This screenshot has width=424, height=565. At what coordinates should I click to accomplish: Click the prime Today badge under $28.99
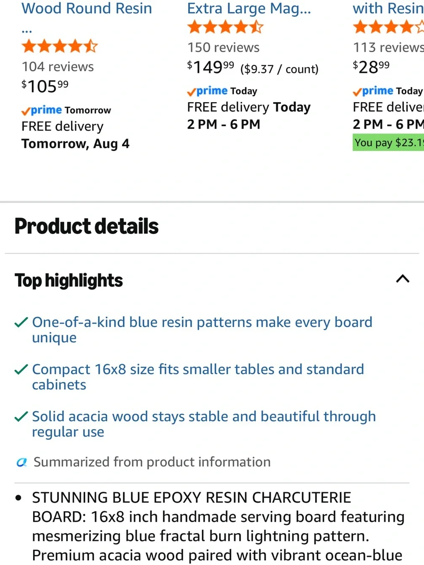click(x=388, y=91)
